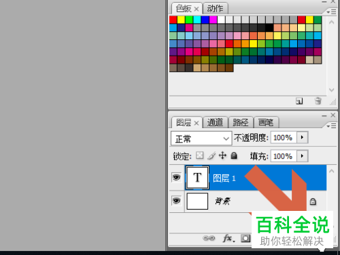Open the 画笔 brushes tab

[266, 123]
